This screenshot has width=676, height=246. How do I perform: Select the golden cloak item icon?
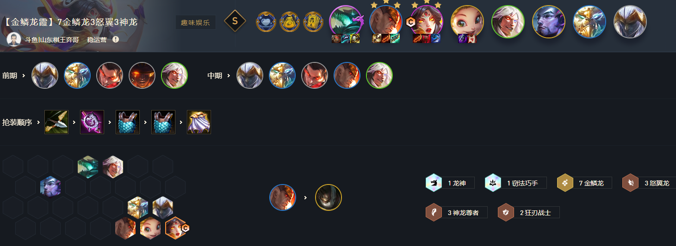199,122
